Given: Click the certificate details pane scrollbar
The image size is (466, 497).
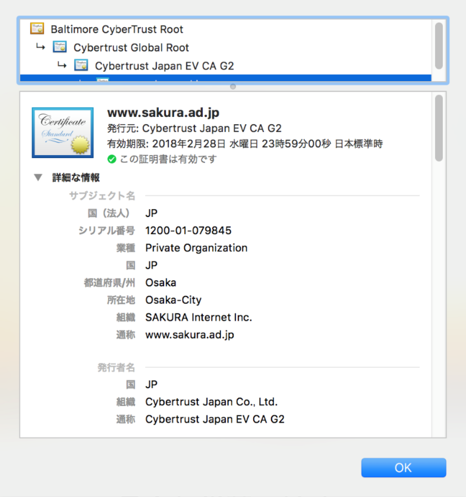Looking at the screenshot, I should (439, 128).
